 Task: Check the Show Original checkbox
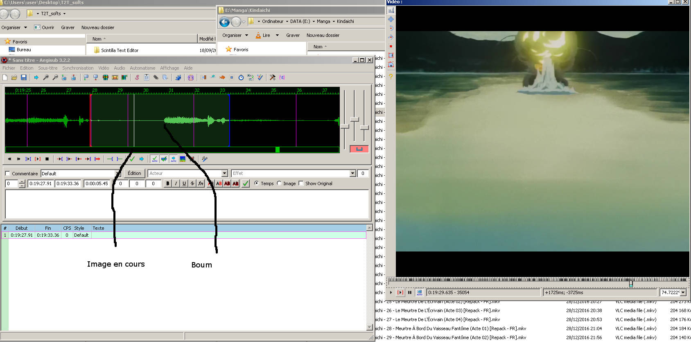301,183
